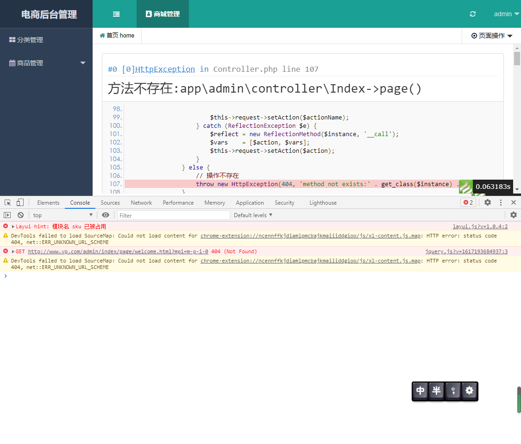Open the 商城管理 top navigation item

coord(163,14)
